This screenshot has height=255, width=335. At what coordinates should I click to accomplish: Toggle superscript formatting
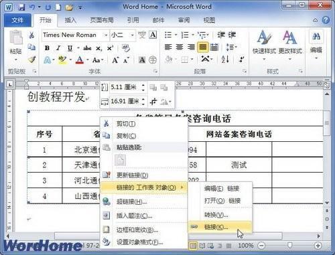(110, 48)
